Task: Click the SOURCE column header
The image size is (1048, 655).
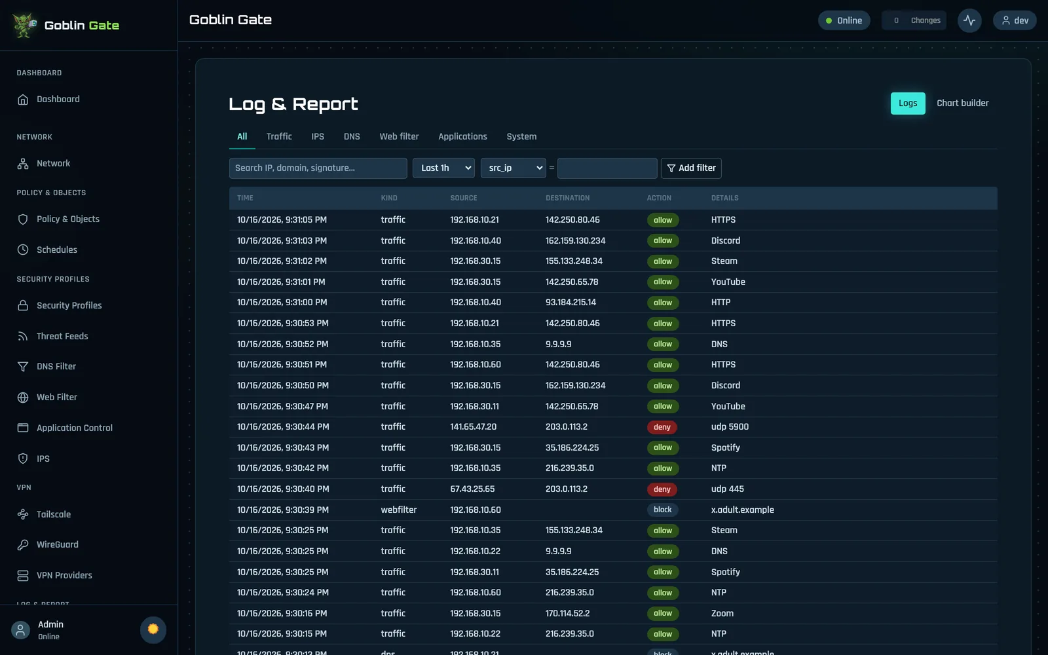Action: pos(463,198)
